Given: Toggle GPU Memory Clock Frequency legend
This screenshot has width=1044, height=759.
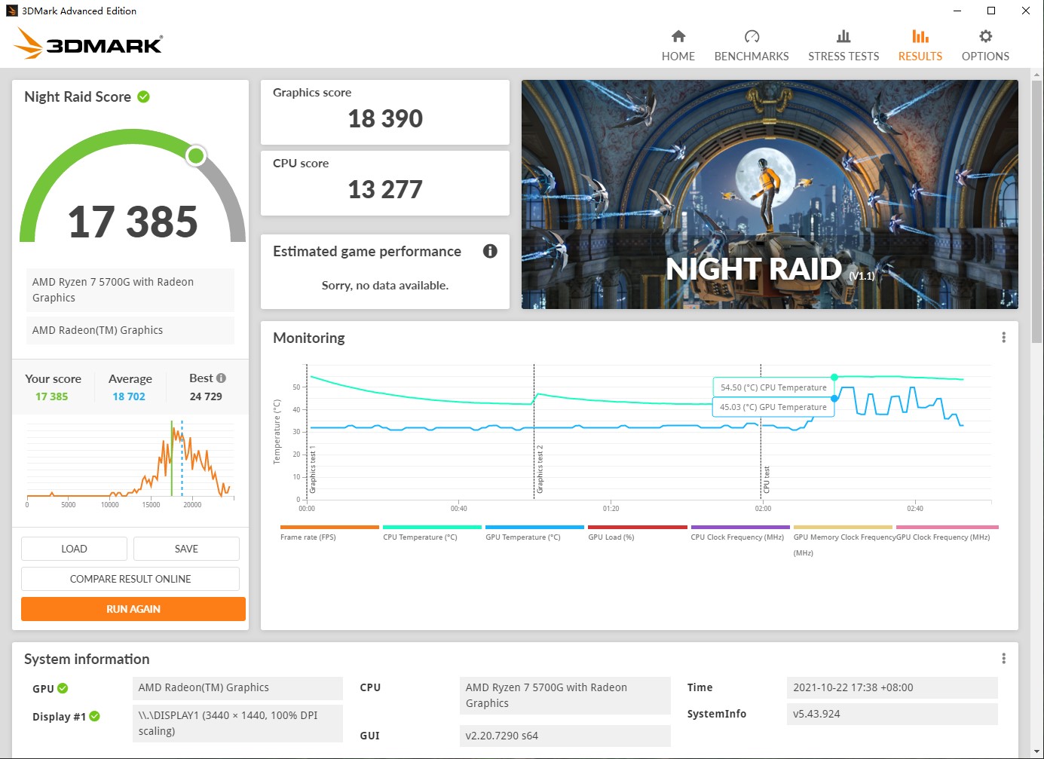Looking at the screenshot, I should click(x=843, y=540).
